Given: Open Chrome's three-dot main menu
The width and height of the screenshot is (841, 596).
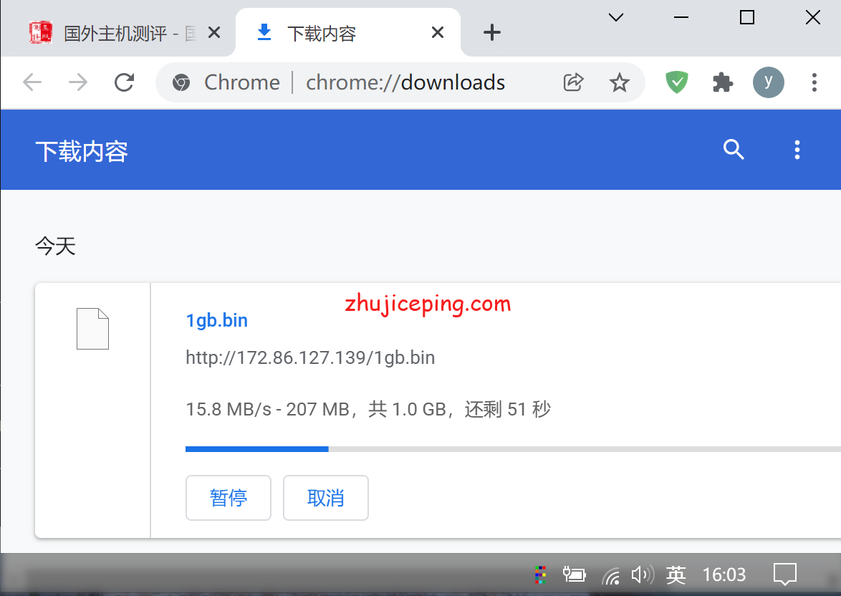Looking at the screenshot, I should pyautogui.click(x=814, y=82).
